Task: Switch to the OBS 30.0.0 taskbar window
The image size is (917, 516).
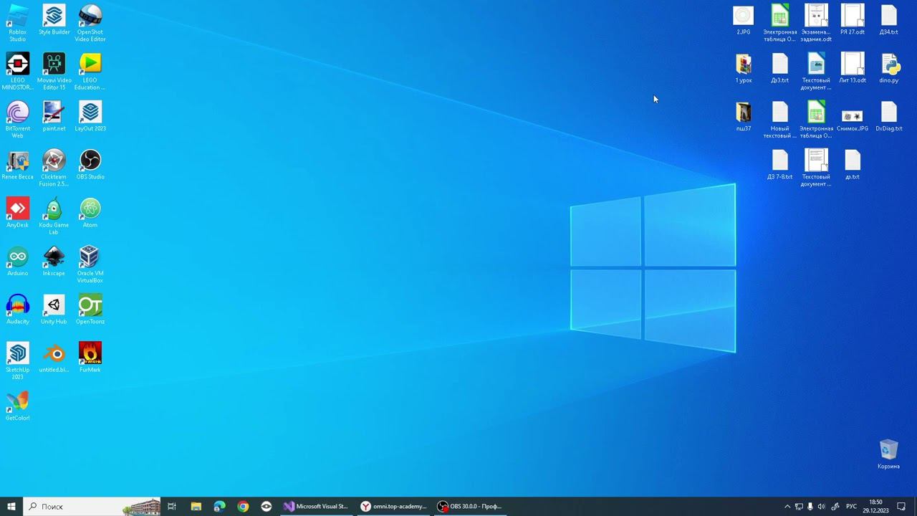Action: pyautogui.click(x=471, y=506)
